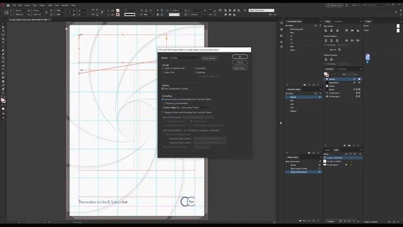This screenshot has height=227, width=403.
Task: Click the lightbulb learn icon at top
Action: coord(347,5)
